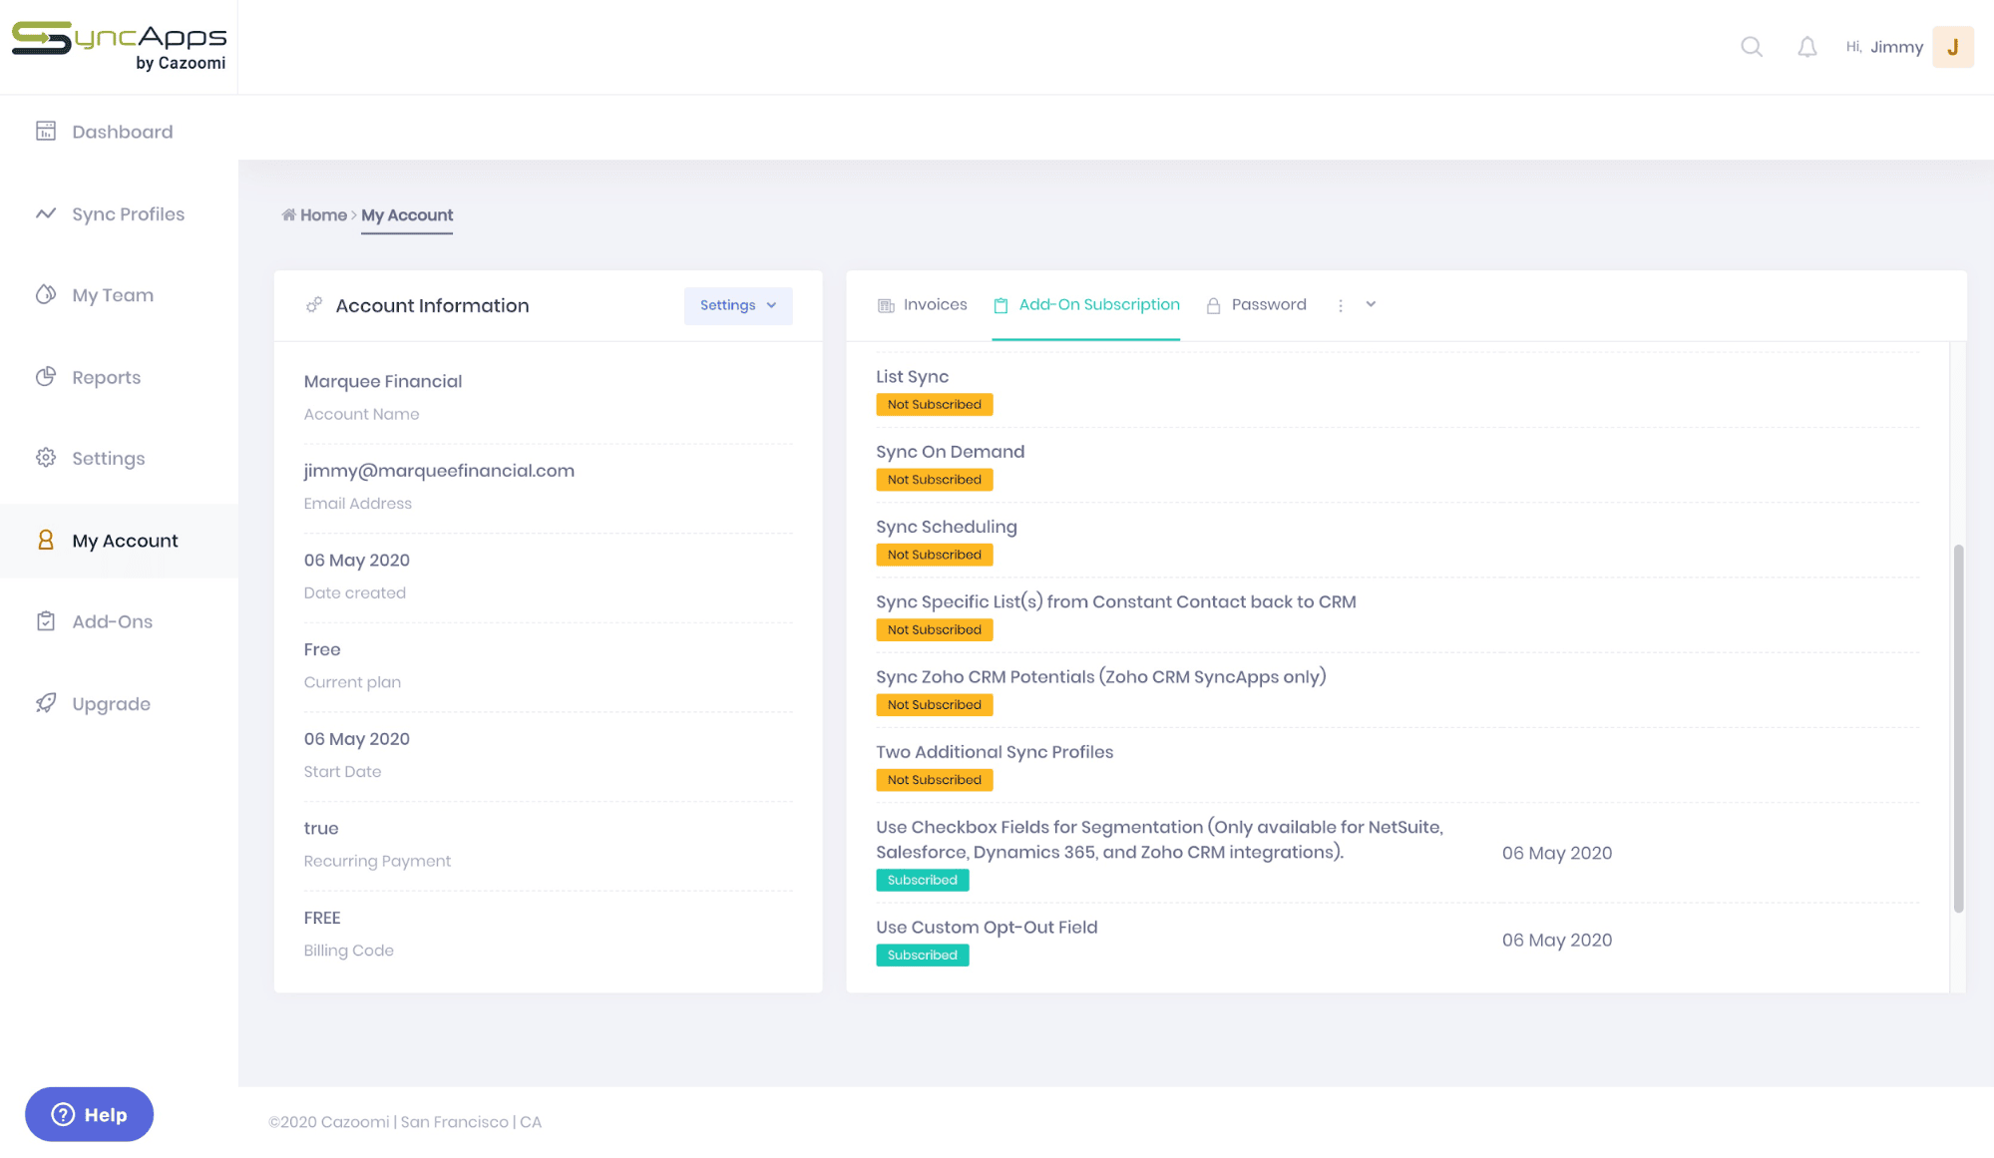Open Sync Profiles from the sidebar
Viewport: 1994px width, 1158px height.
point(119,213)
